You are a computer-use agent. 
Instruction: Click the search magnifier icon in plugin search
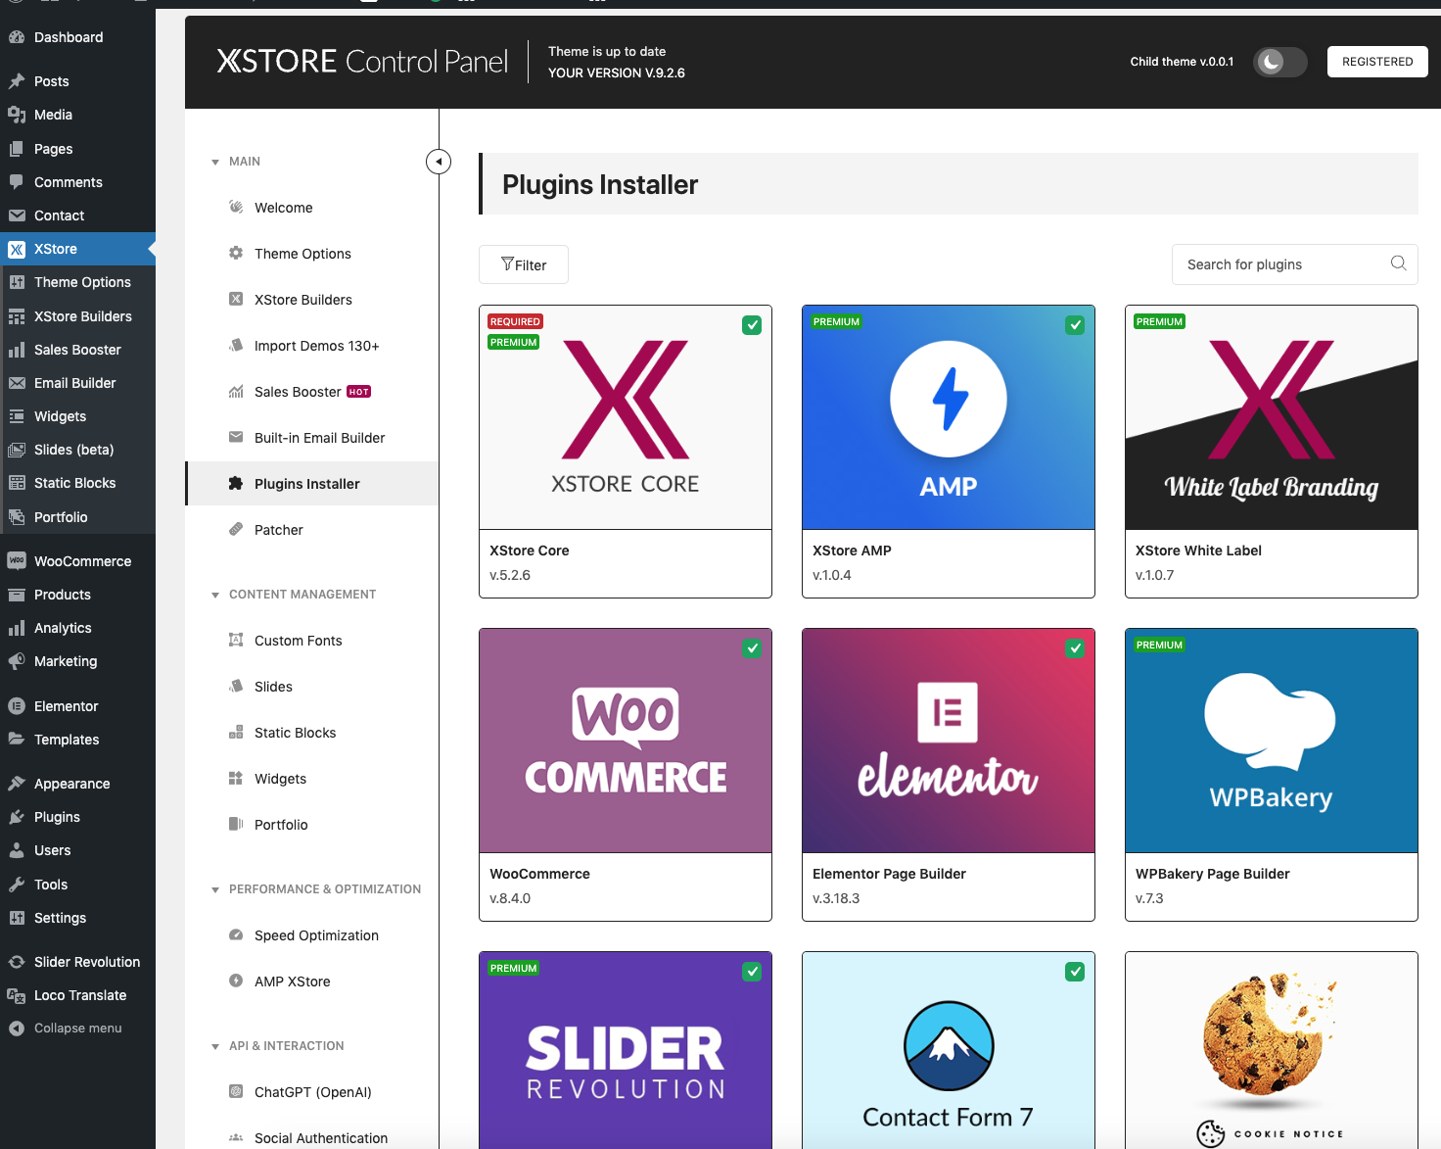[x=1398, y=263]
